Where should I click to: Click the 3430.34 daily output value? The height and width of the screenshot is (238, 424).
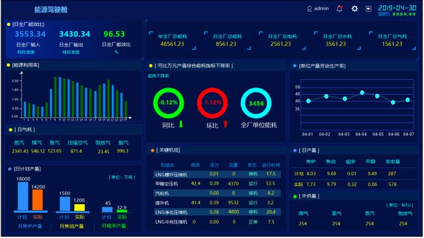coord(75,34)
